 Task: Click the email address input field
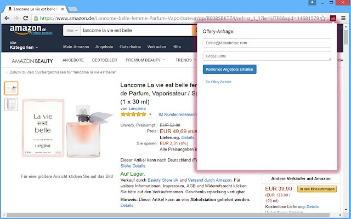click(267, 43)
